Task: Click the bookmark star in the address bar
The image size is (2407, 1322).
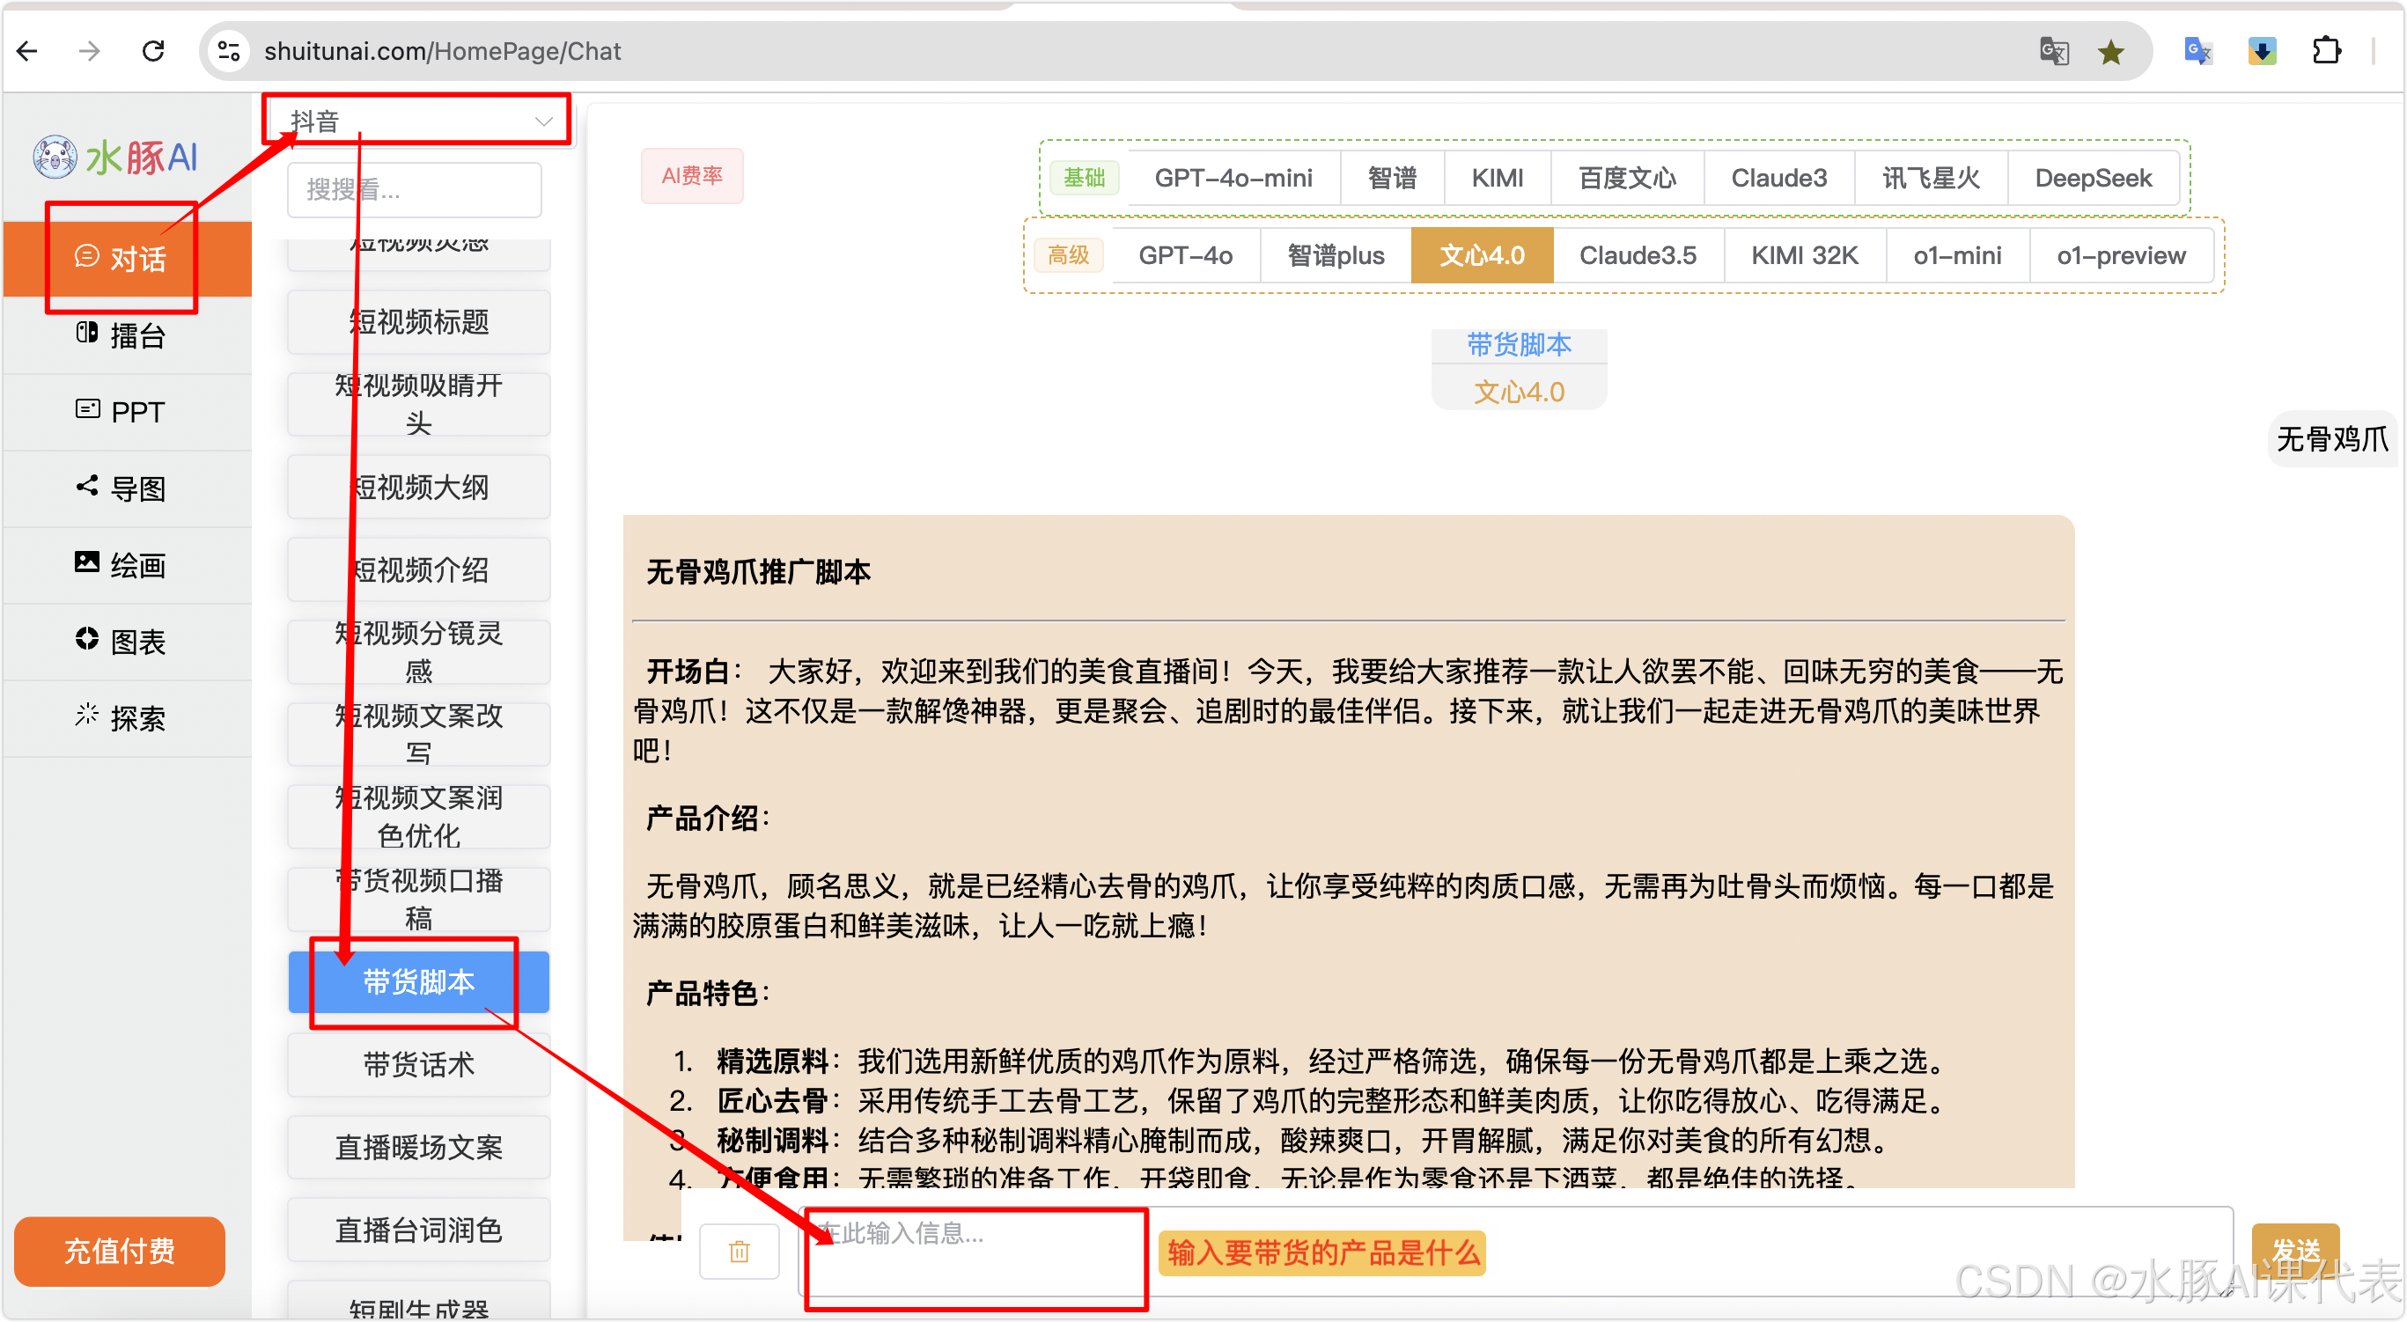Action: pos(2111,52)
